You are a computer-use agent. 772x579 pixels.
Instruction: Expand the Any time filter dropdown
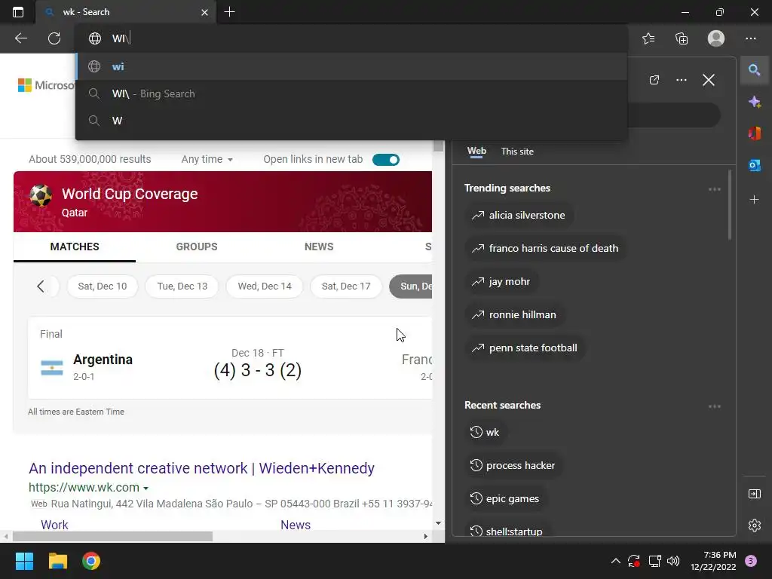(x=207, y=159)
